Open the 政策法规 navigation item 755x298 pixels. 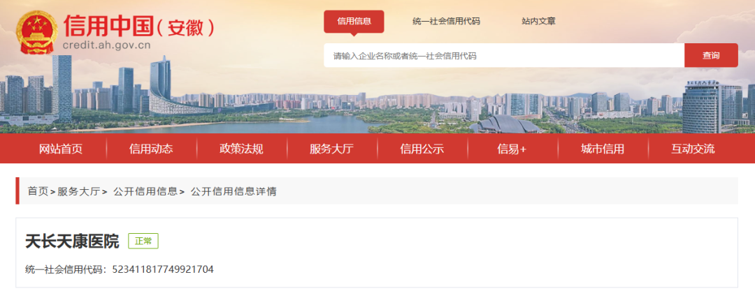click(241, 149)
